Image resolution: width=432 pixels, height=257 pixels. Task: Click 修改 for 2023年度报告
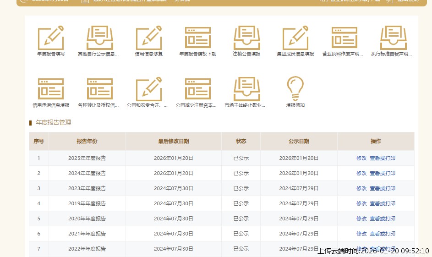point(361,188)
